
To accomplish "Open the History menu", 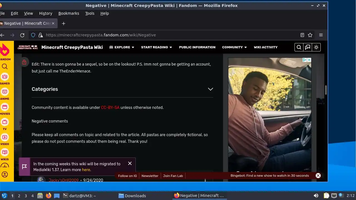I will click(x=46, y=13).
